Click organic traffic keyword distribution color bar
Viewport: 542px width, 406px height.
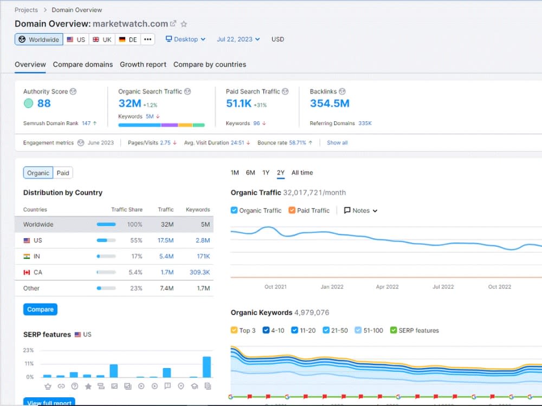162,125
